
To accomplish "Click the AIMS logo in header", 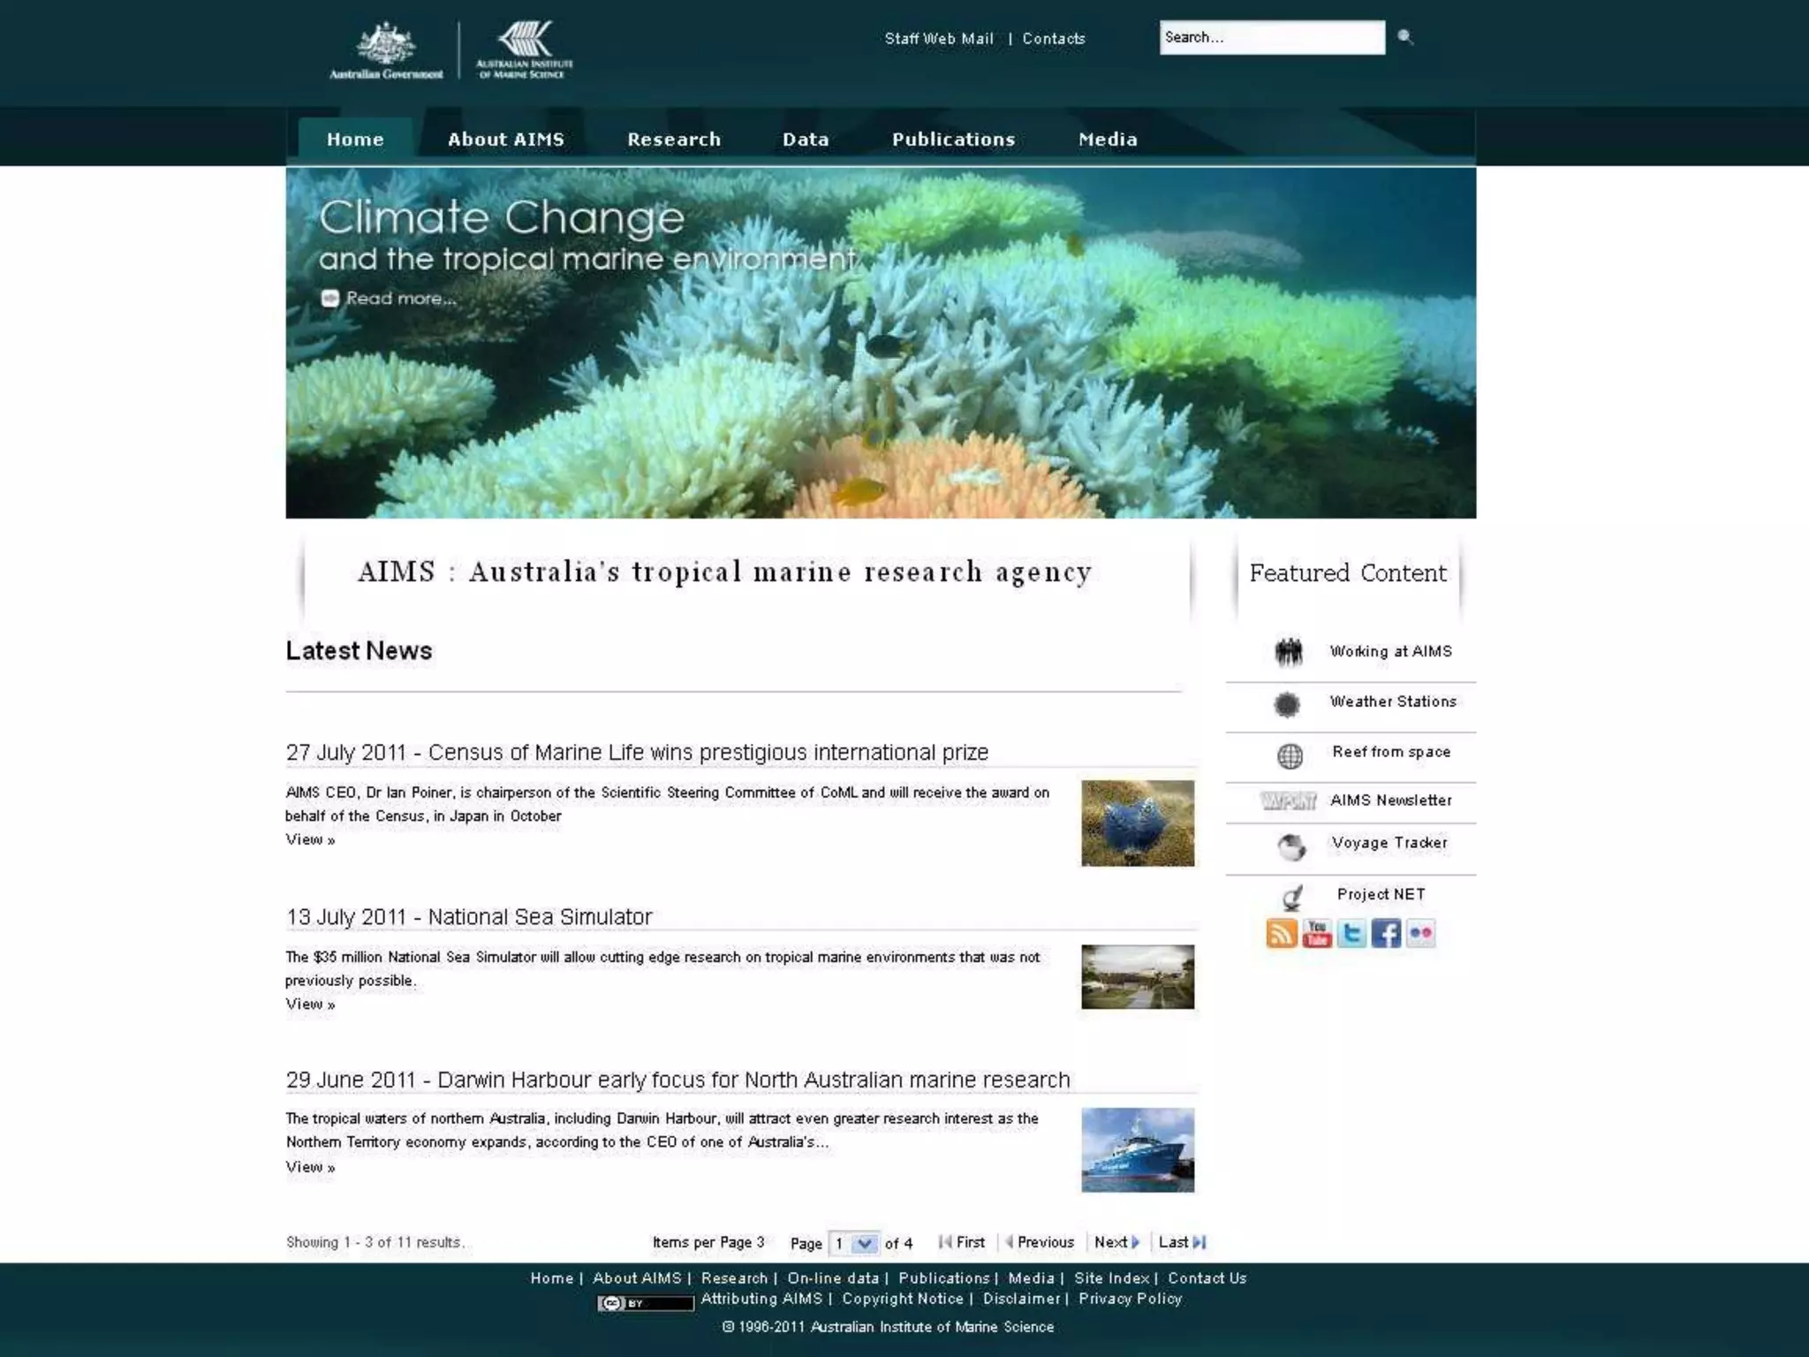I will pyautogui.click(x=525, y=50).
